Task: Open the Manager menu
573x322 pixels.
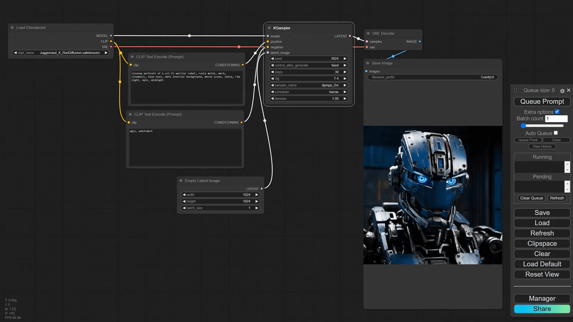Action: point(542,298)
